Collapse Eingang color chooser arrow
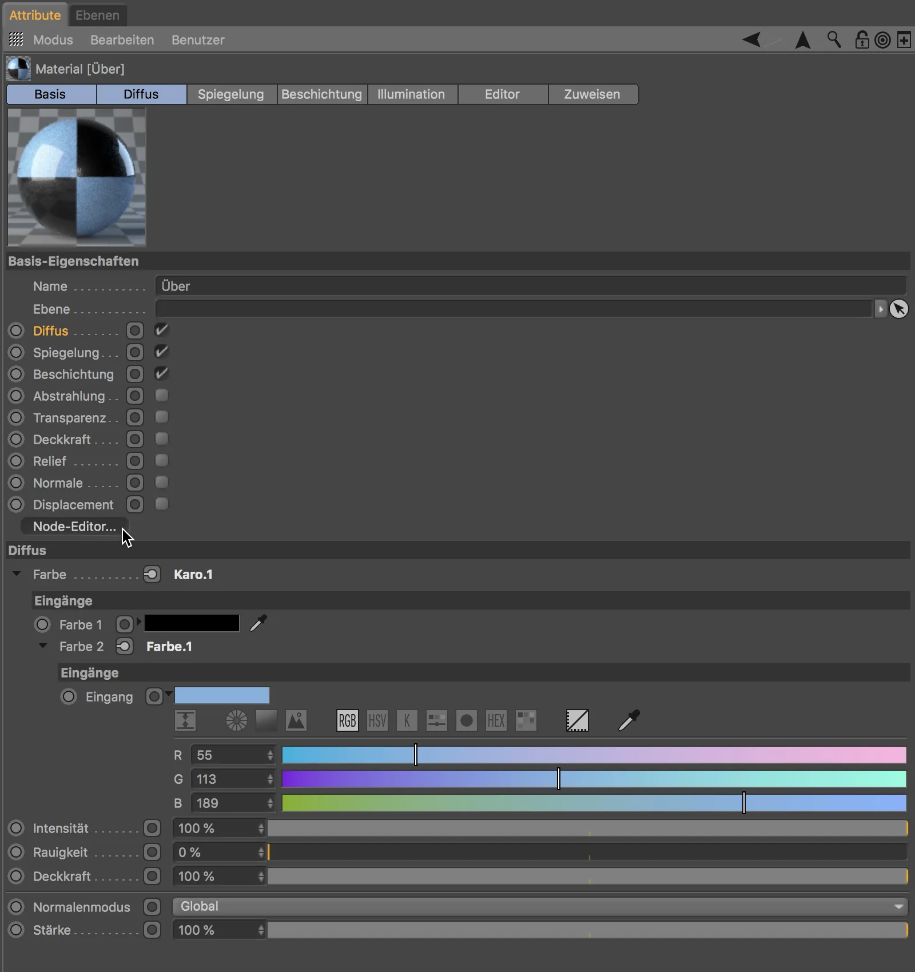 click(169, 694)
